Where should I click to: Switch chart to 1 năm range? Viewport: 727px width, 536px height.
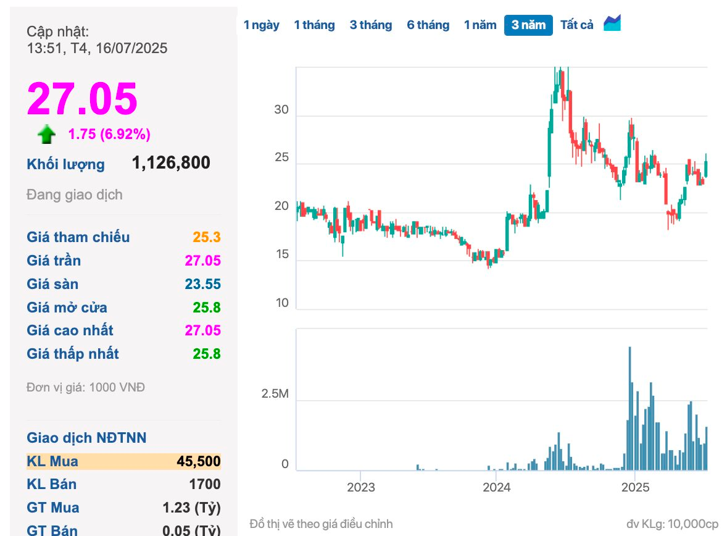480,25
